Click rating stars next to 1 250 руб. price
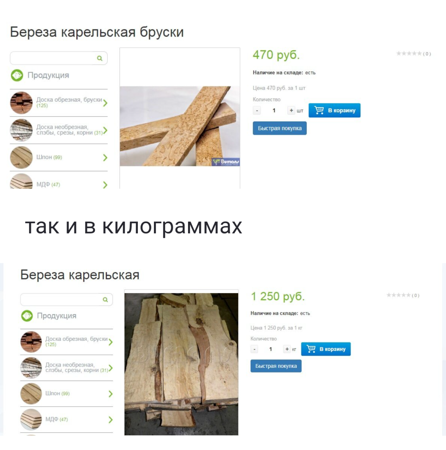This screenshot has width=446, height=450. [398, 295]
